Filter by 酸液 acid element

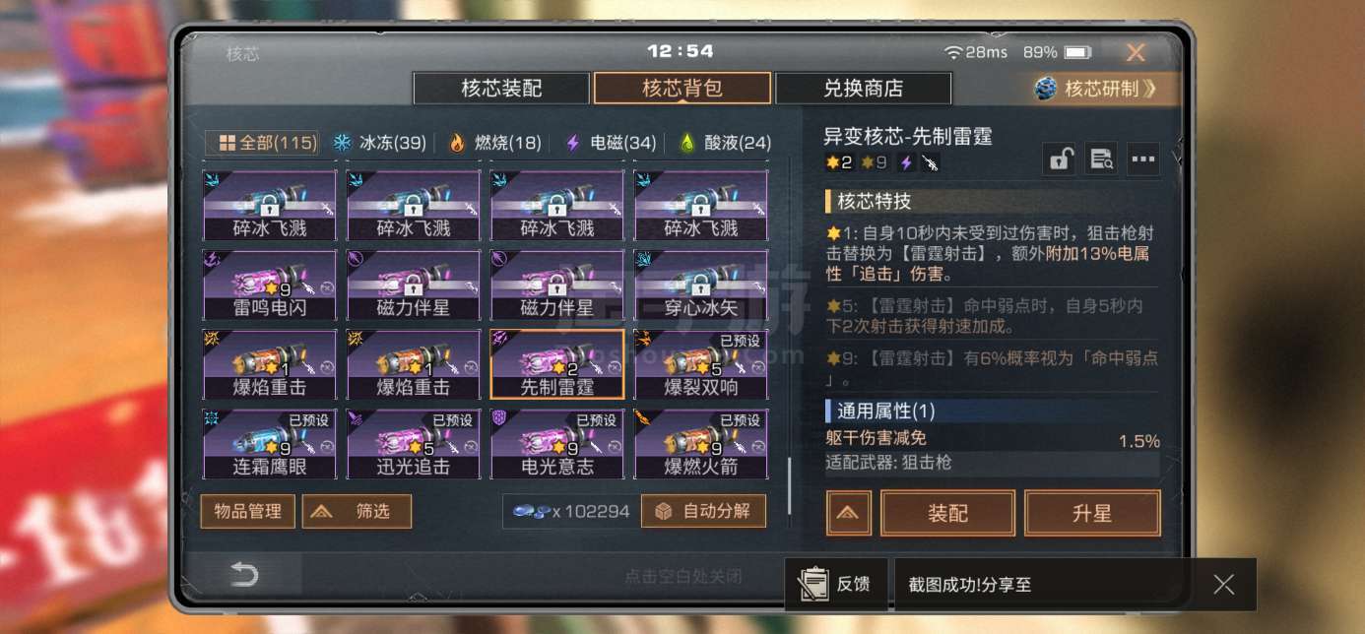point(725,143)
